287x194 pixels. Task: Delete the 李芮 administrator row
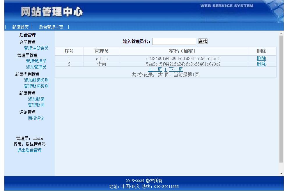(261, 64)
